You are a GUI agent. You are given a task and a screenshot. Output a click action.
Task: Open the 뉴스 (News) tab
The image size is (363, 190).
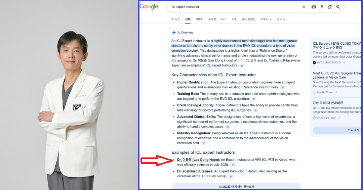224,19
